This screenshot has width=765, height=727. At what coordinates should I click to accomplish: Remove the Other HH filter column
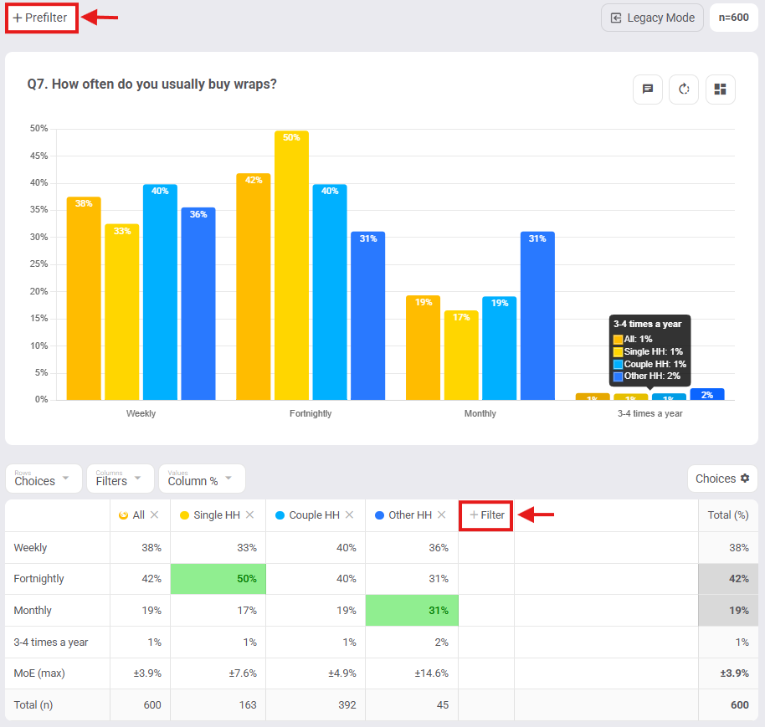tap(442, 515)
